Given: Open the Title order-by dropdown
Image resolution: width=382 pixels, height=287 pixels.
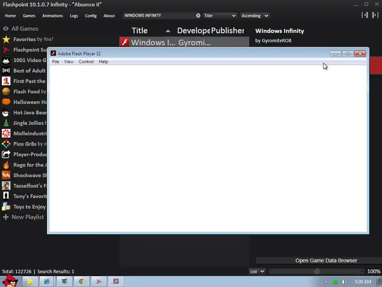Looking at the screenshot, I should coord(219,16).
